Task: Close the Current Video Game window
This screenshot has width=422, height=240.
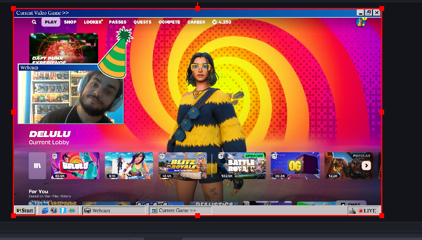Action: tap(377, 13)
